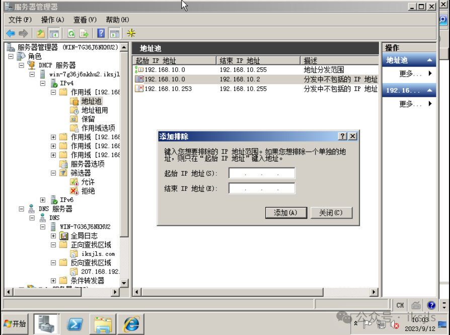Click the 结束 IP 地址 column header
Image resolution: width=450 pixels, height=335 pixels.
(258, 60)
